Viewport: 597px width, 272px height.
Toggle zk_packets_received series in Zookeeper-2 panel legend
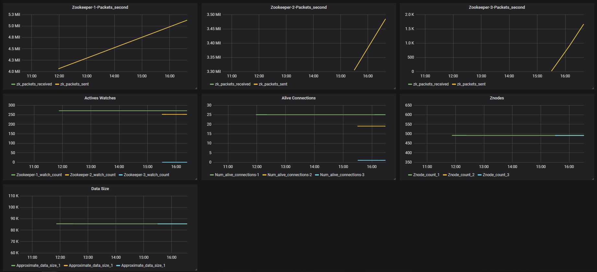coord(233,84)
